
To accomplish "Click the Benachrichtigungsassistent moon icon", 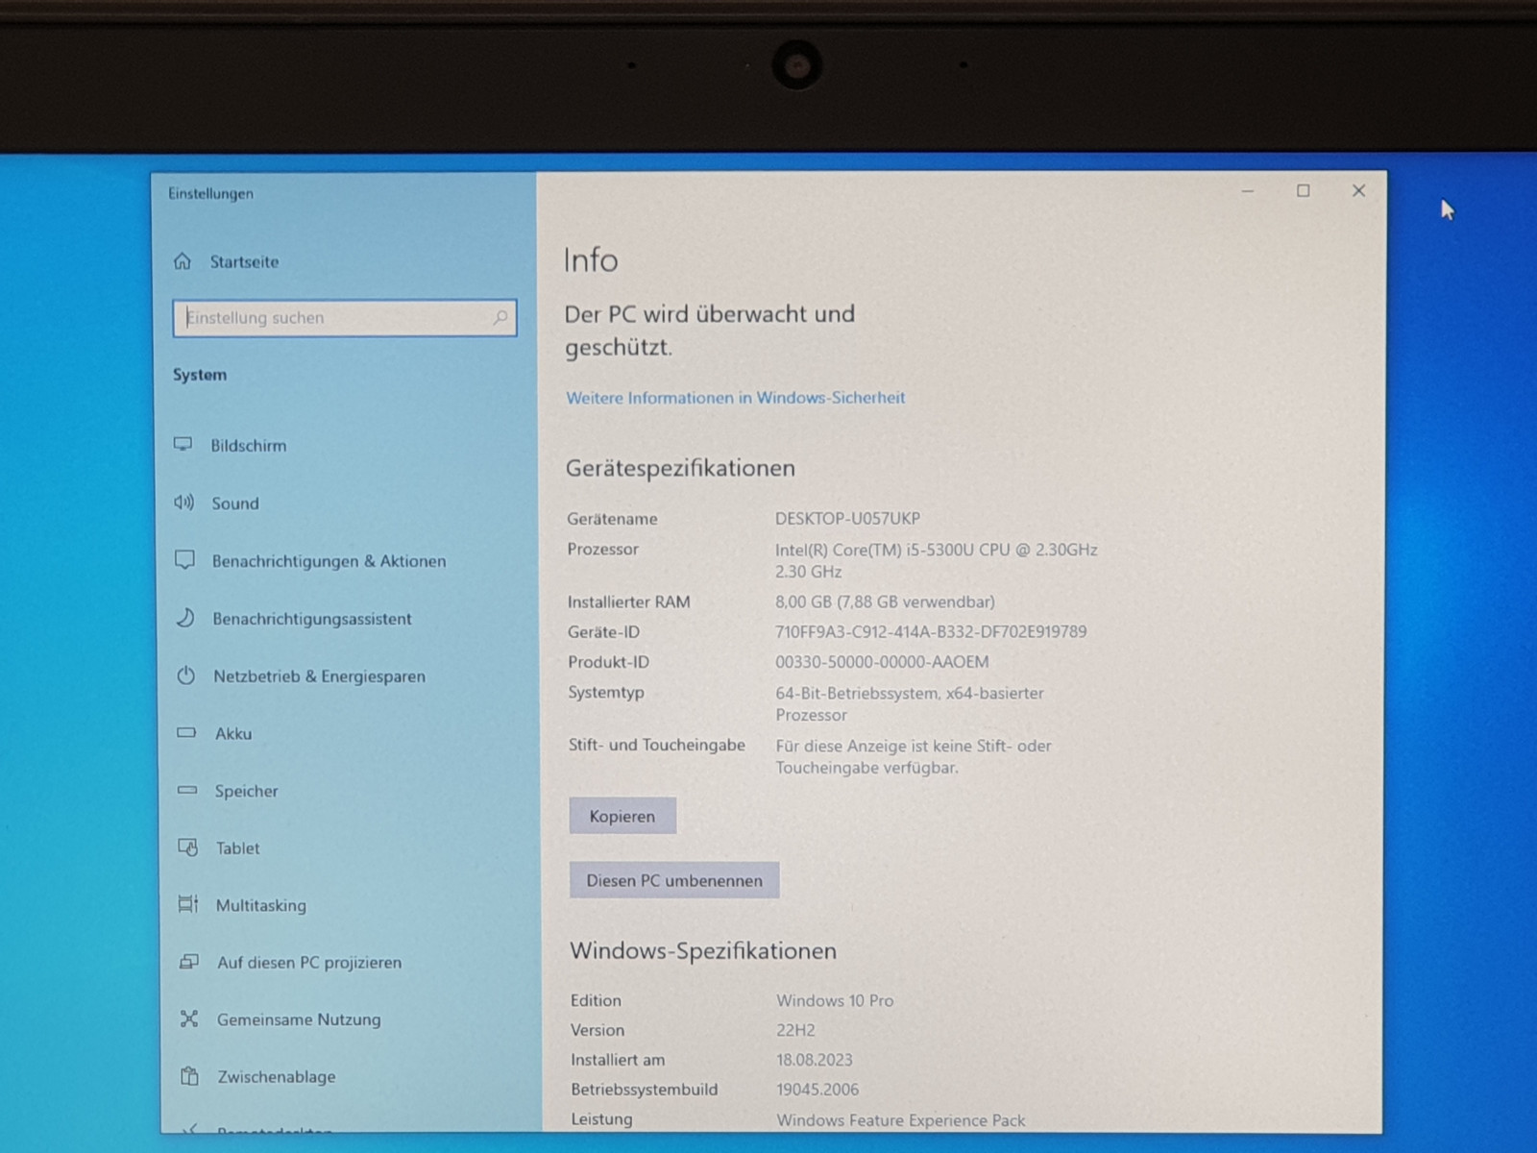I will coord(185,618).
